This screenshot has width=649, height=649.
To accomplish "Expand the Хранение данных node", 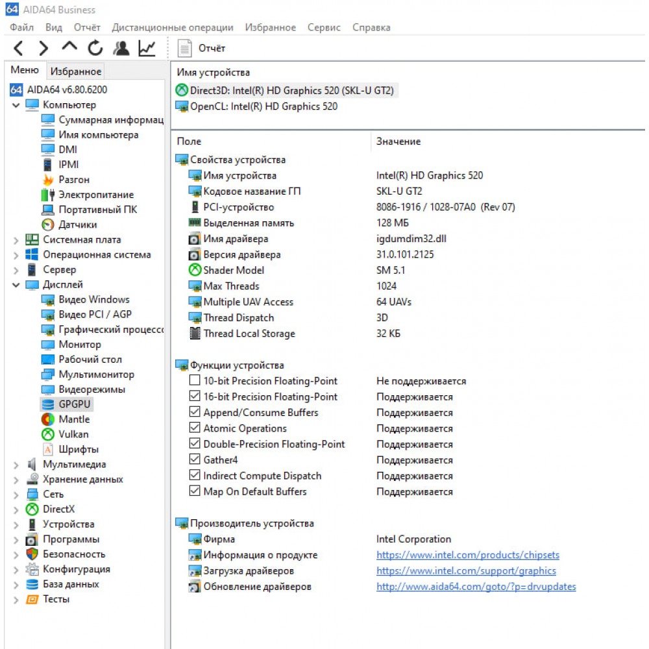I will click(16, 480).
